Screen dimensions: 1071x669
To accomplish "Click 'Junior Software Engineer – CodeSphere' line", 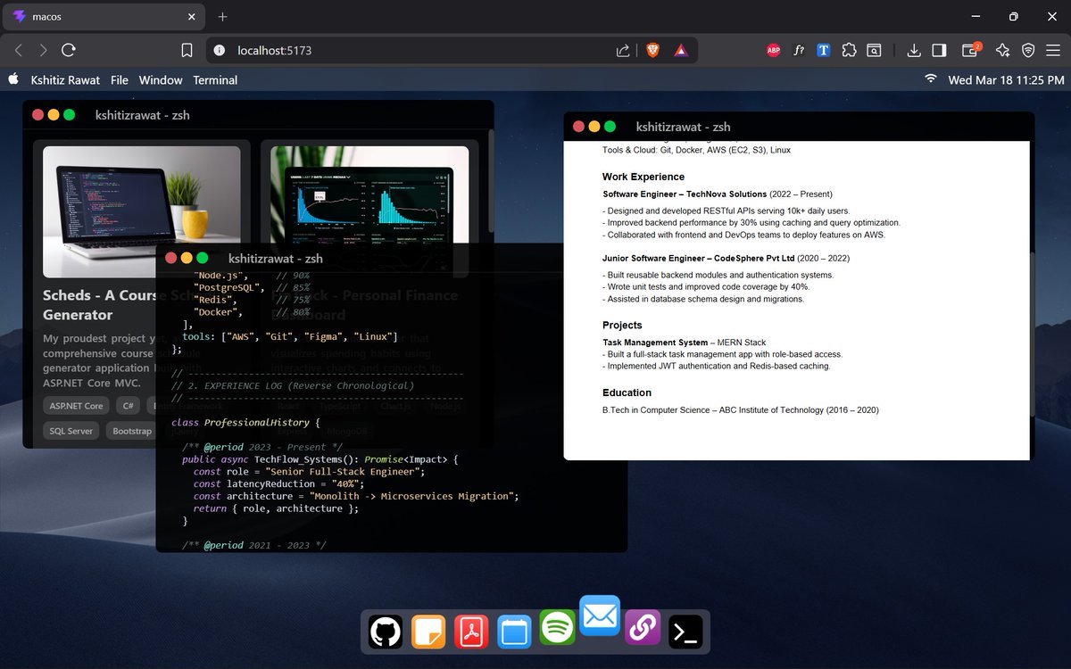I will coord(726,258).
